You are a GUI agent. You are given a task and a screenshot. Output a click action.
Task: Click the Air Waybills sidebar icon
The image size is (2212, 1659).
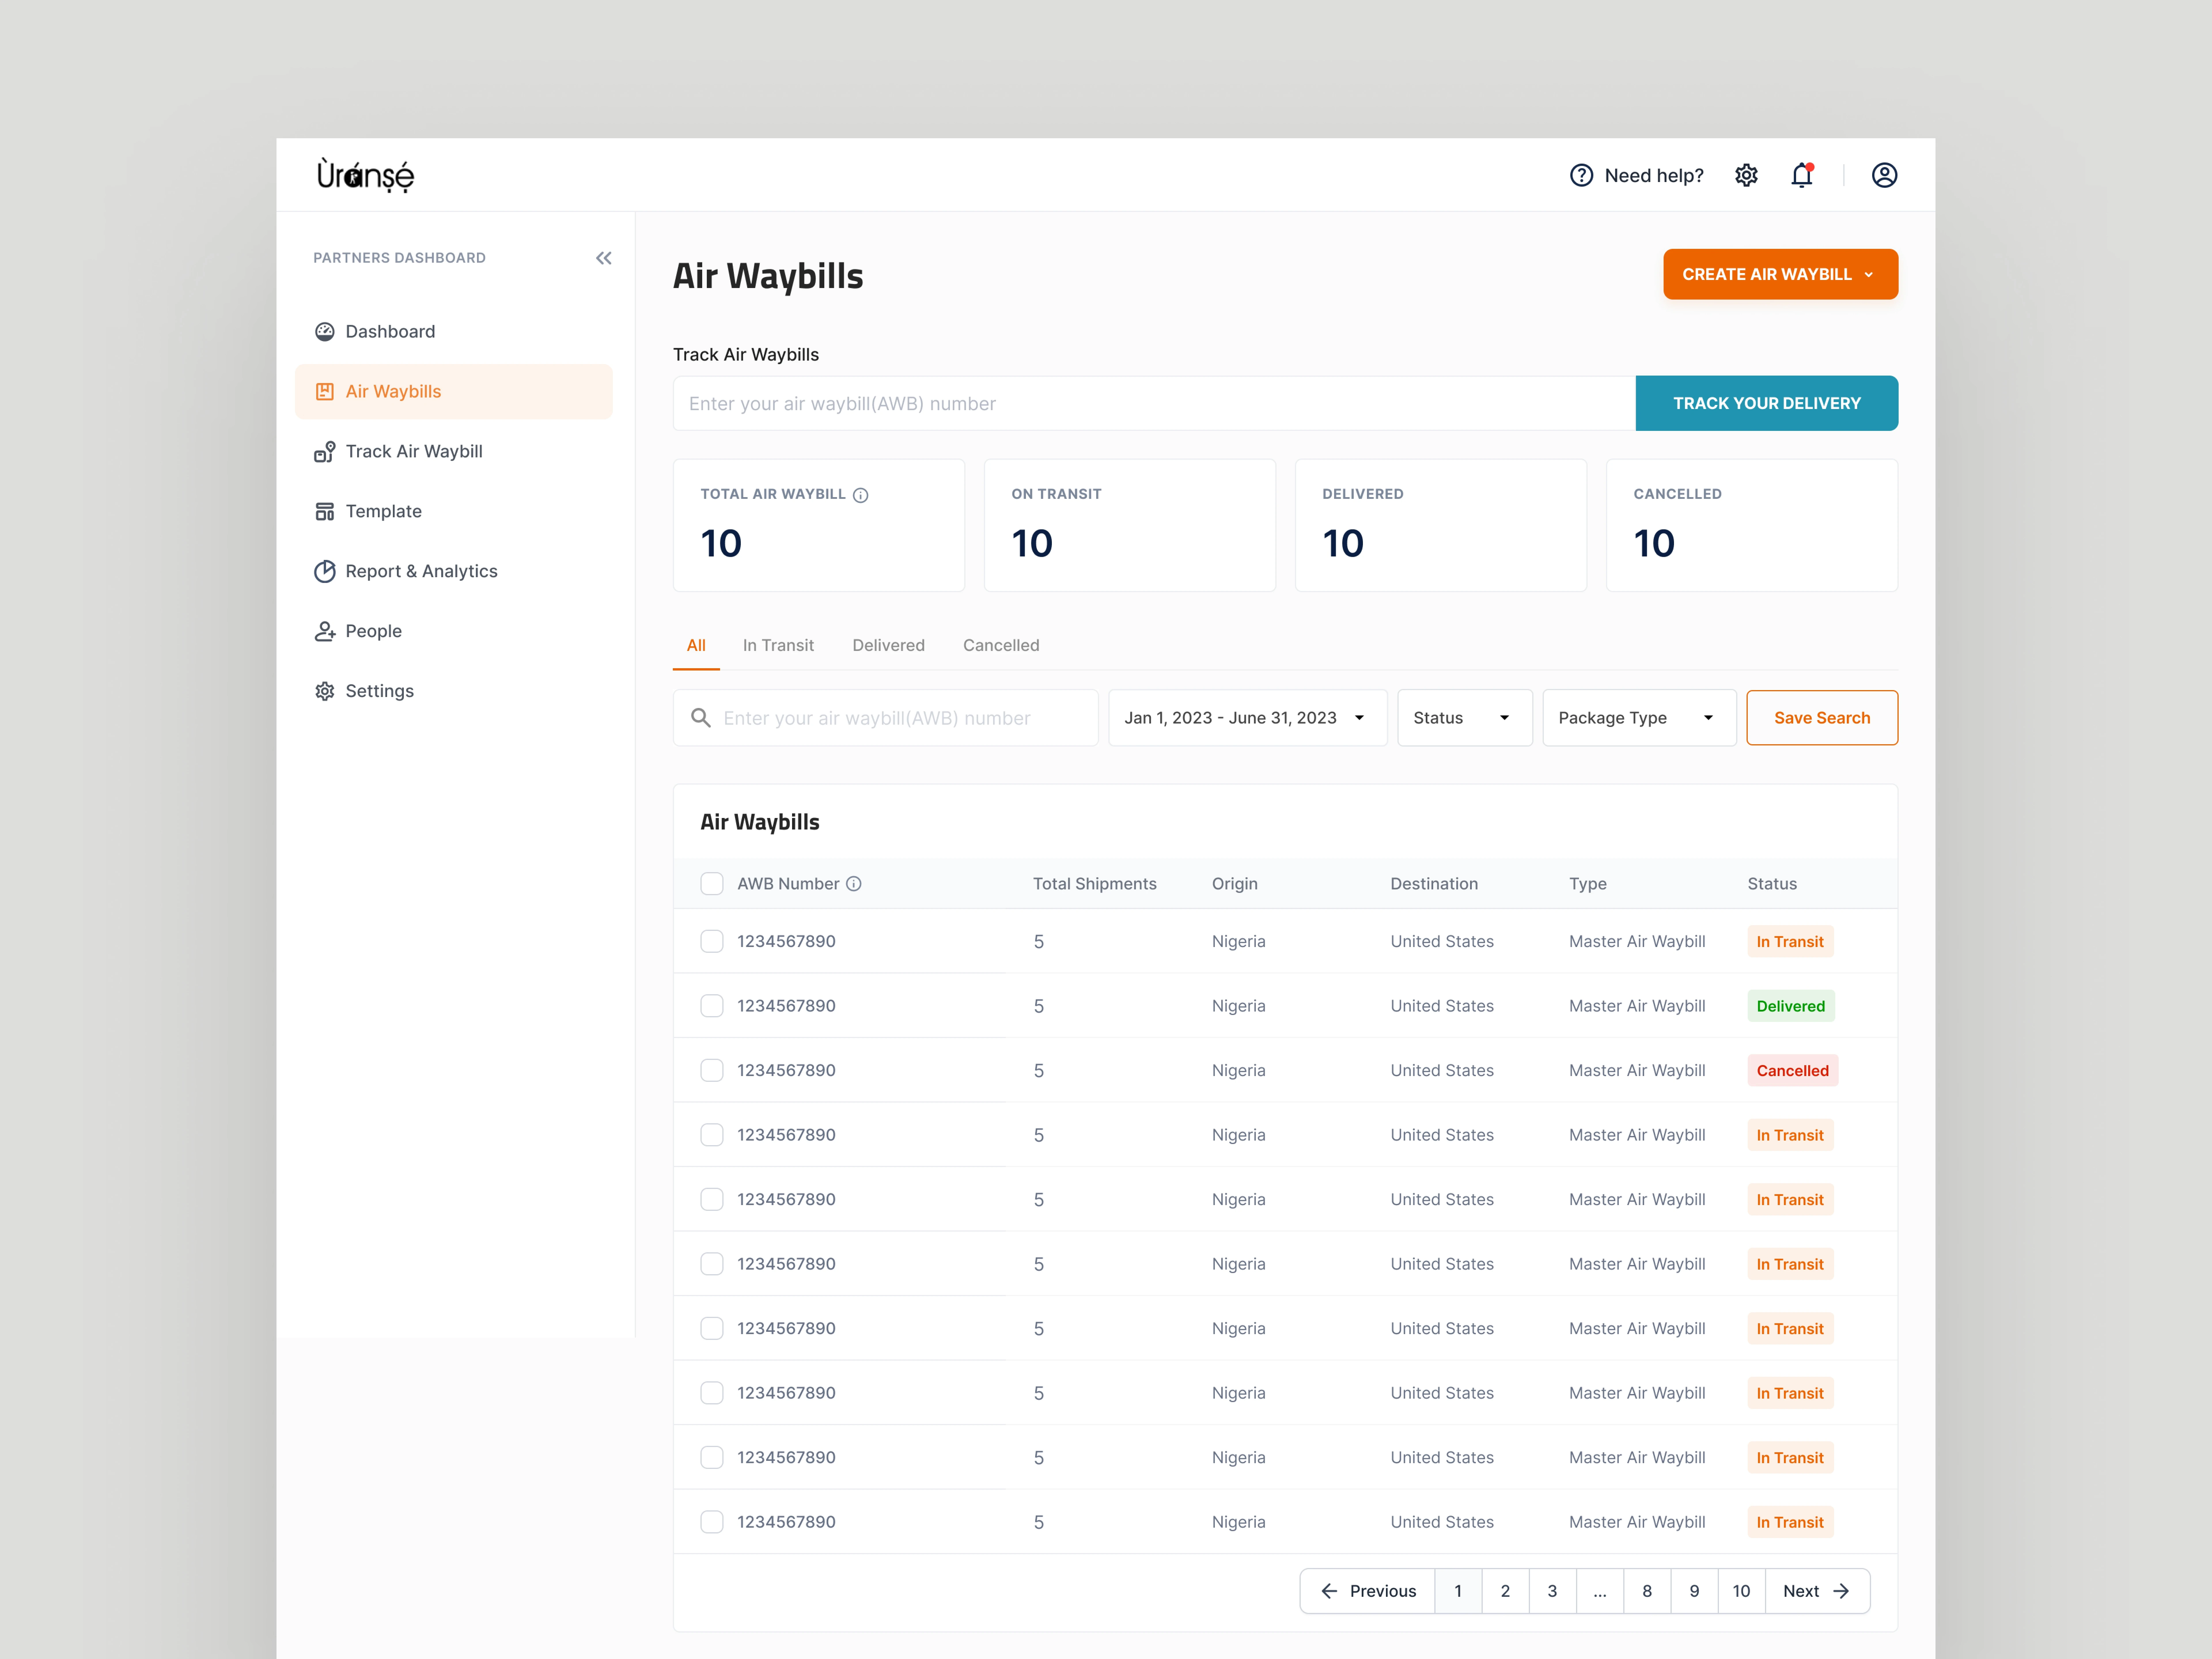[325, 391]
